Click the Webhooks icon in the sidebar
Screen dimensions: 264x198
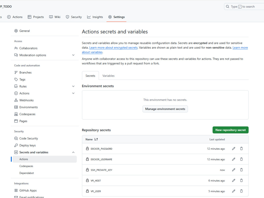coord(16,100)
